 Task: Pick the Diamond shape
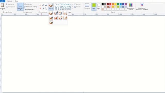[59, 7]
